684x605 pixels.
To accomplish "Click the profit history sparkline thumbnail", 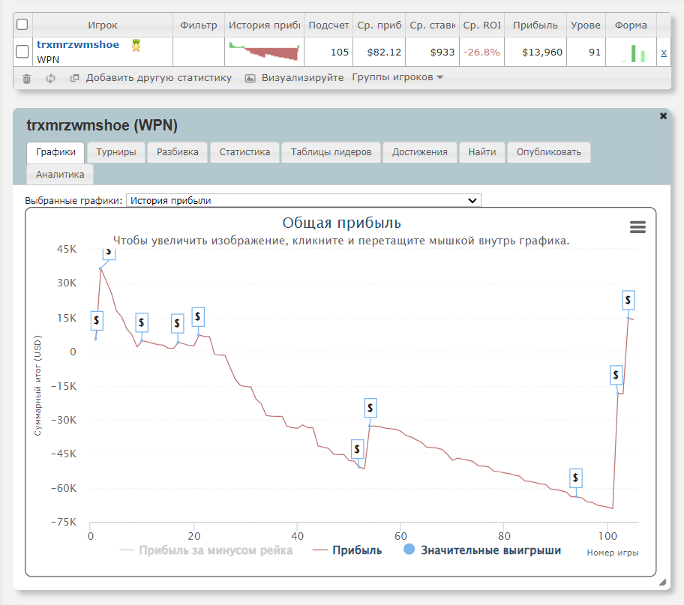I will coord(263,52).
